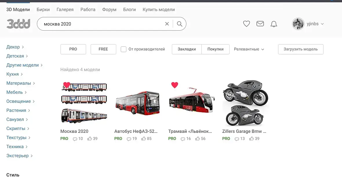This screenshot has height=177, width=342.
Task: Expand the Освещение category
Action: (21, 101)
